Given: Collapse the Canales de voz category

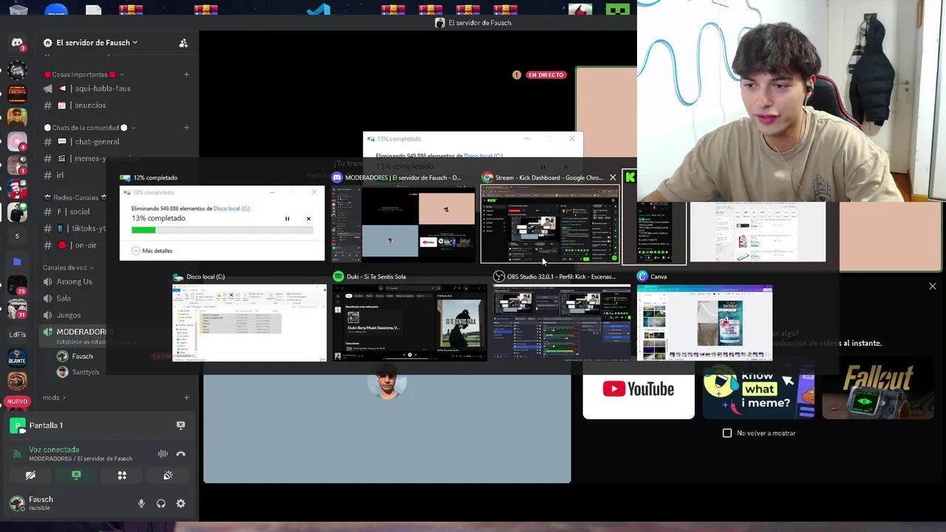Looking at the screenshot, I should point(67,267).
